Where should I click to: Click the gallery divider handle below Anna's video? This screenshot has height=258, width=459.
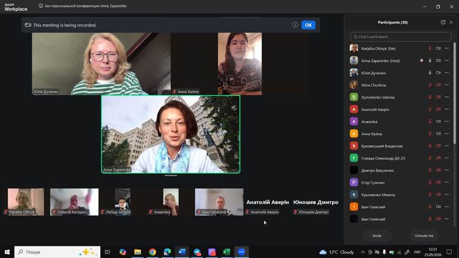(171, 176)
